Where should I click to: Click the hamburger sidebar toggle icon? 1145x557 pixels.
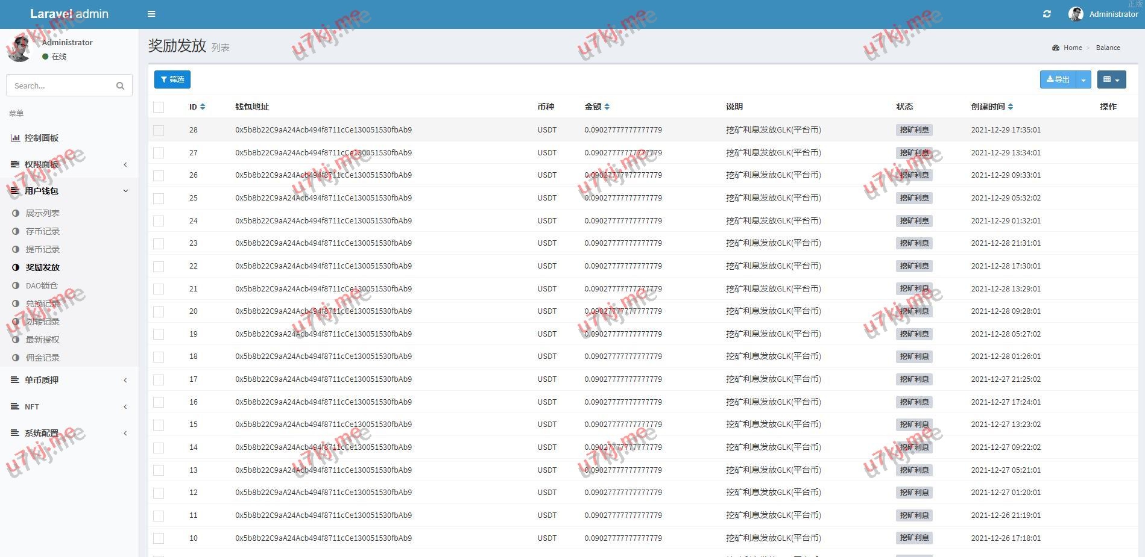[x=151, y=14]
